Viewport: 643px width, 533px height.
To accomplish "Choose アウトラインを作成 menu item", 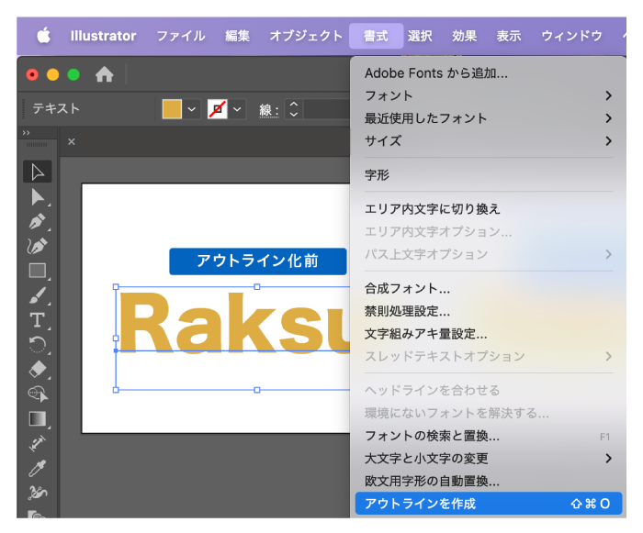I will (x=488, y=504).
